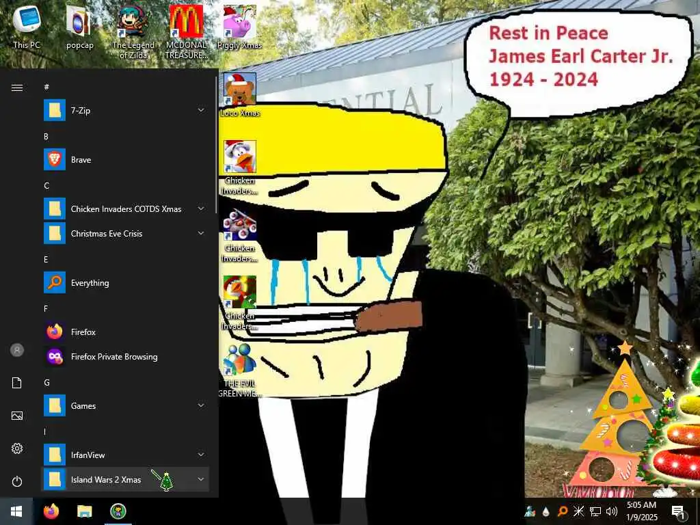Viewport: 700px width, 525px height.
Task: Open the volume speaker tray icon
Action: (612, 511)
